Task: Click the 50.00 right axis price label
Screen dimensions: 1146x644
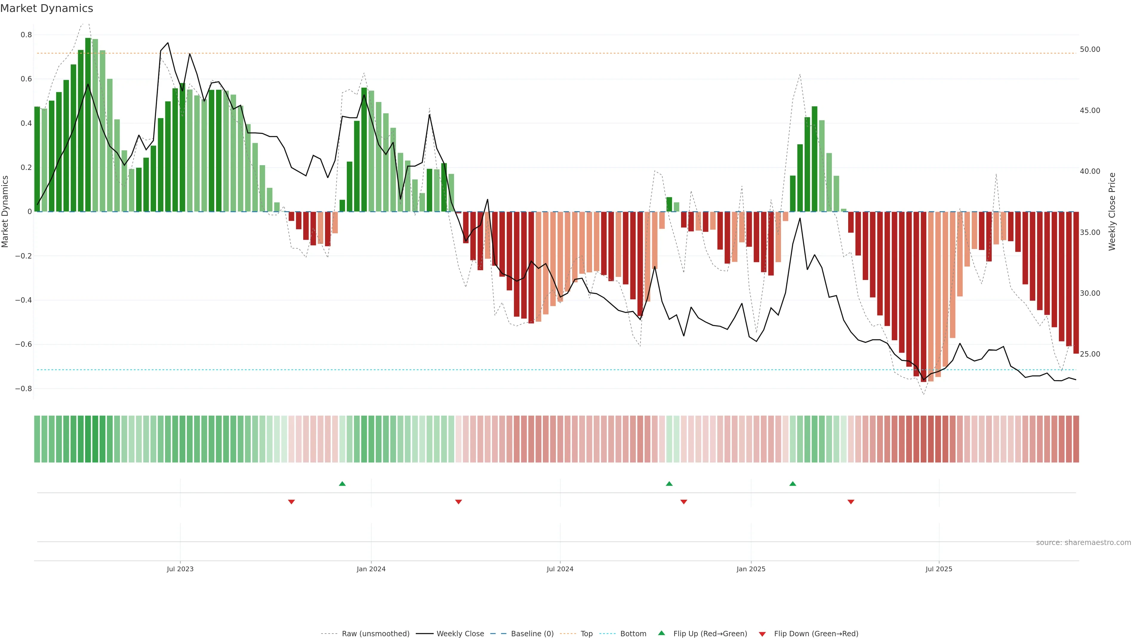Action: pyautogui.click(x=1090, y=49)
